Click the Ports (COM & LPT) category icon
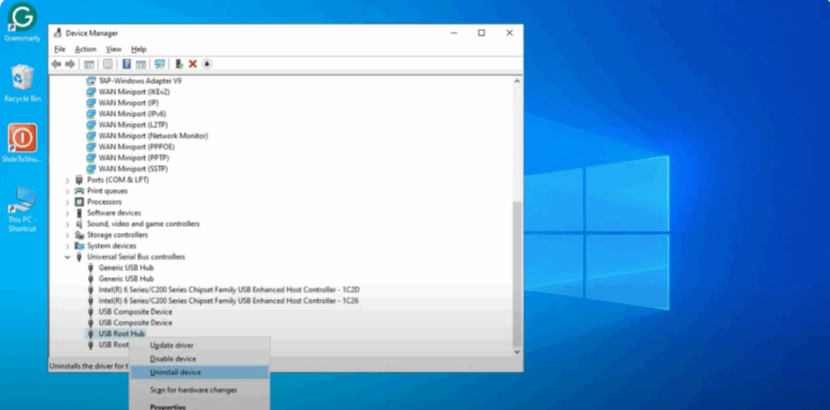 click(x=79, y=180)
